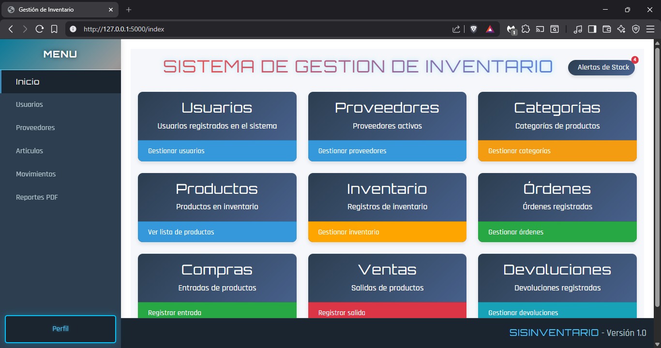
Task: Open the profile avatar with notification badge
Action: [x=511, y=29]
